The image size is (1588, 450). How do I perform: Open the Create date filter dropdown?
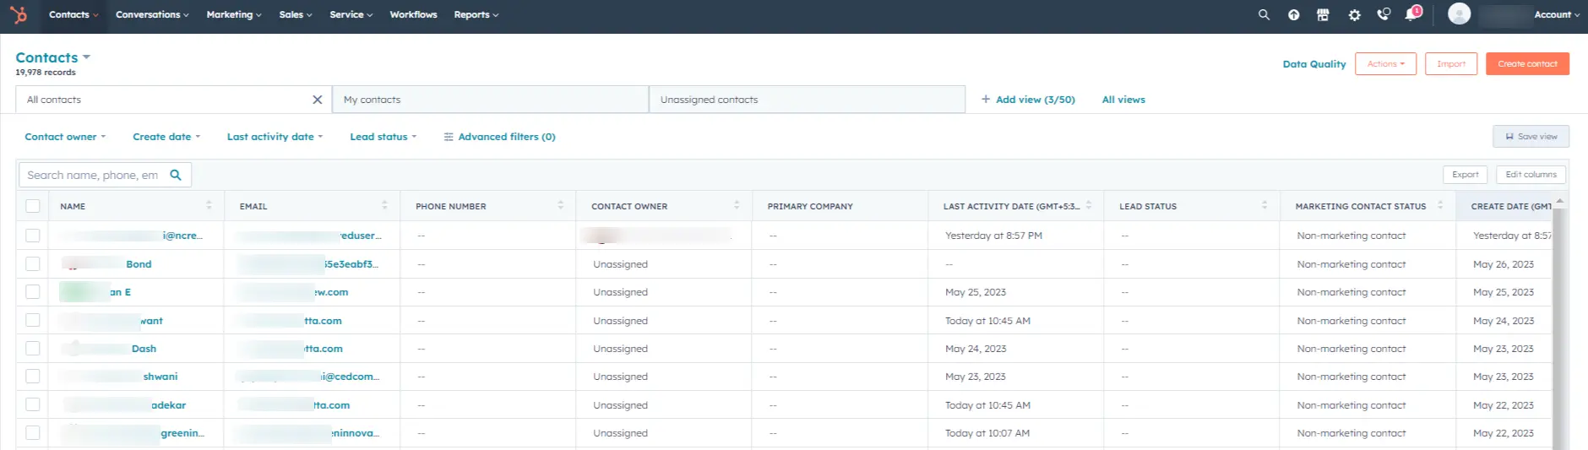(x=166, y=137)
